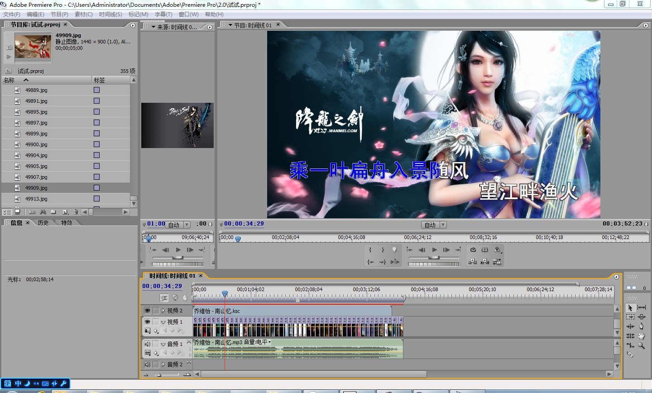Select the Hand tool
Image resolution: width=652 pixels, height=393 pixels.
point(641,336)
